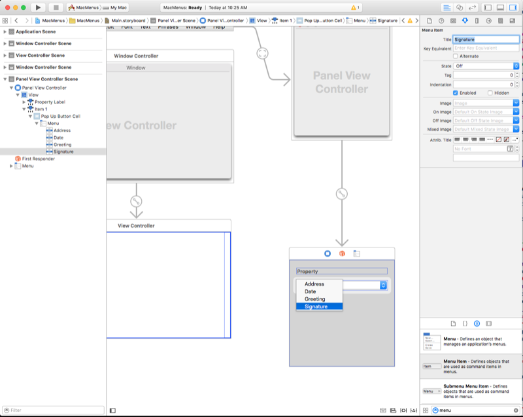
Task: Open the File inspector
Action: 430,20
